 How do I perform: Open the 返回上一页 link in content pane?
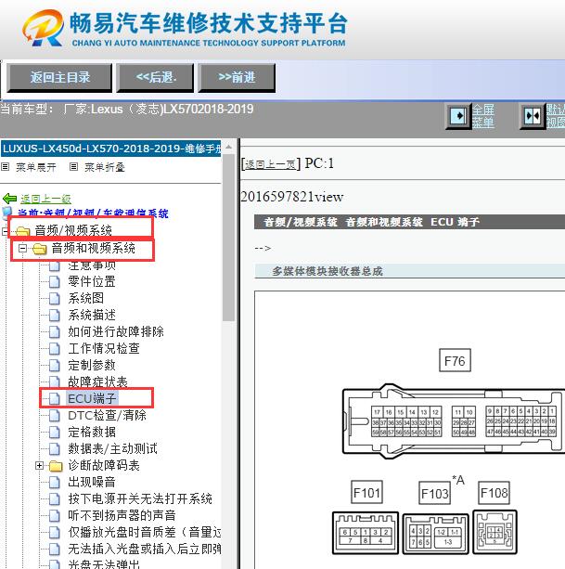[x=271, y=164]
